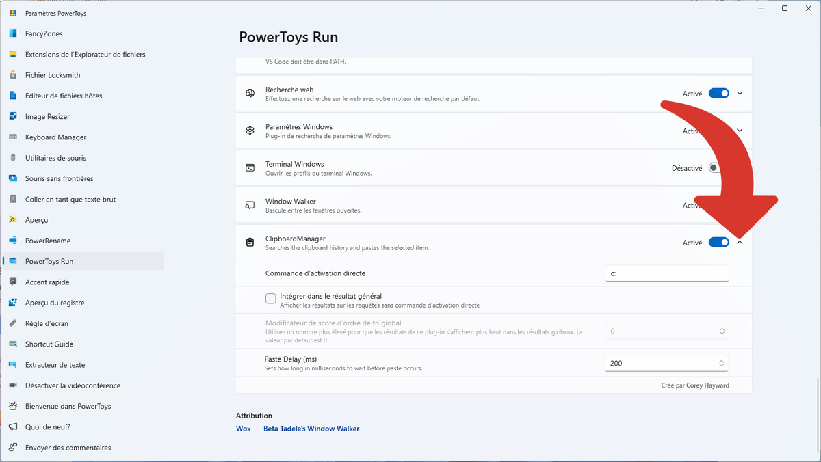821x462 pixels.
Task: Disable the ClipboardManager plug-in toggle
Action: coord(718,243)
